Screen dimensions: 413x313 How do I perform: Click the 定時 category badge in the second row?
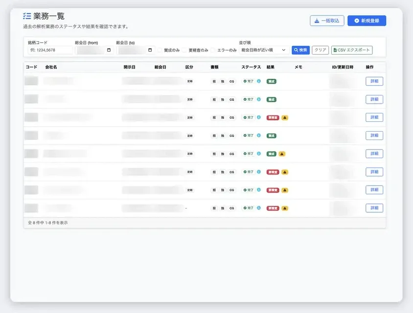[x=190, y=99]
